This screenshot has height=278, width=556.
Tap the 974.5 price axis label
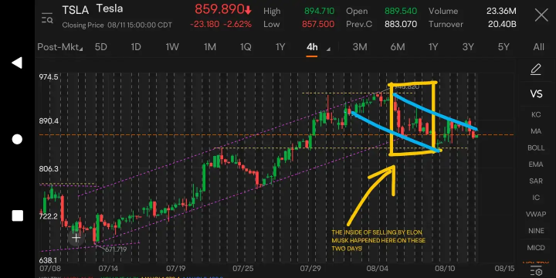[x=49, y=77]
